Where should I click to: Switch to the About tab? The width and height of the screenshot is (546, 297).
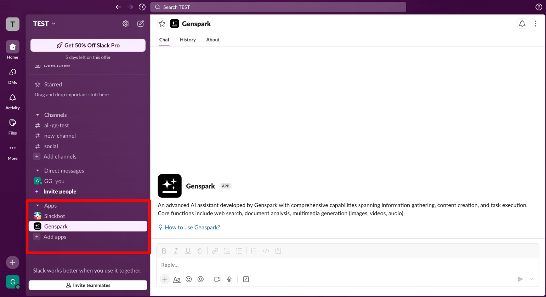click(213, 40)
